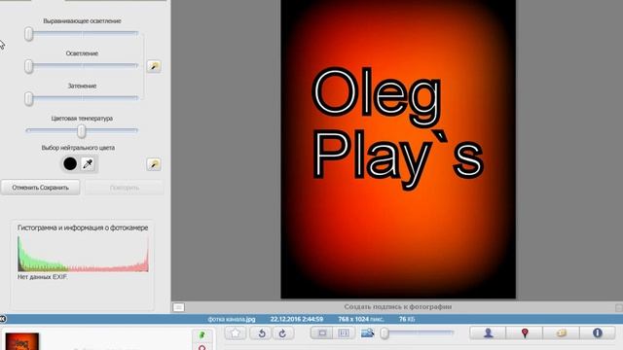Click the Выбор нейтрального цвета label
This screenshot has width=623, height=350.
tap(78, 148)
